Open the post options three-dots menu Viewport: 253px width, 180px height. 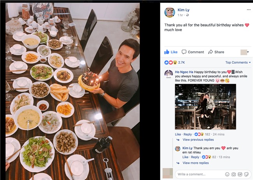pyautogui.click(x=248, y=10)
